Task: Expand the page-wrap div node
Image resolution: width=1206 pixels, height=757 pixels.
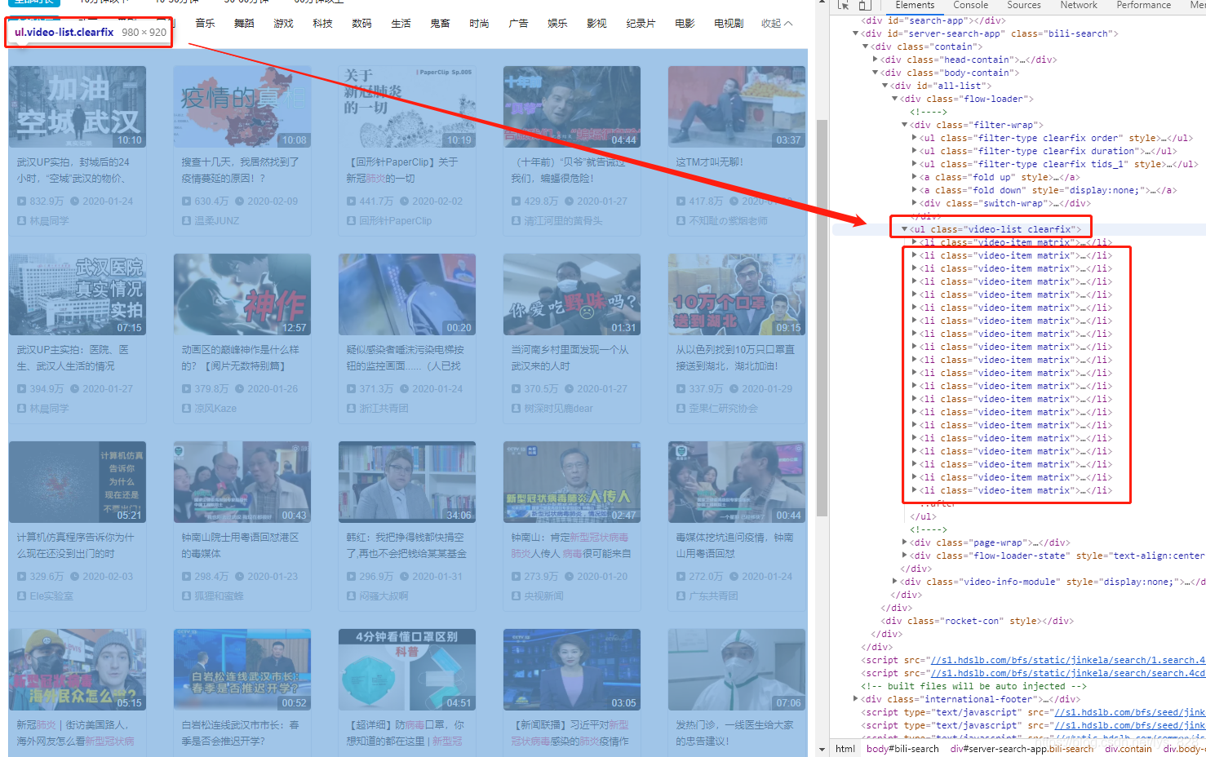Action: coord(904,542)
